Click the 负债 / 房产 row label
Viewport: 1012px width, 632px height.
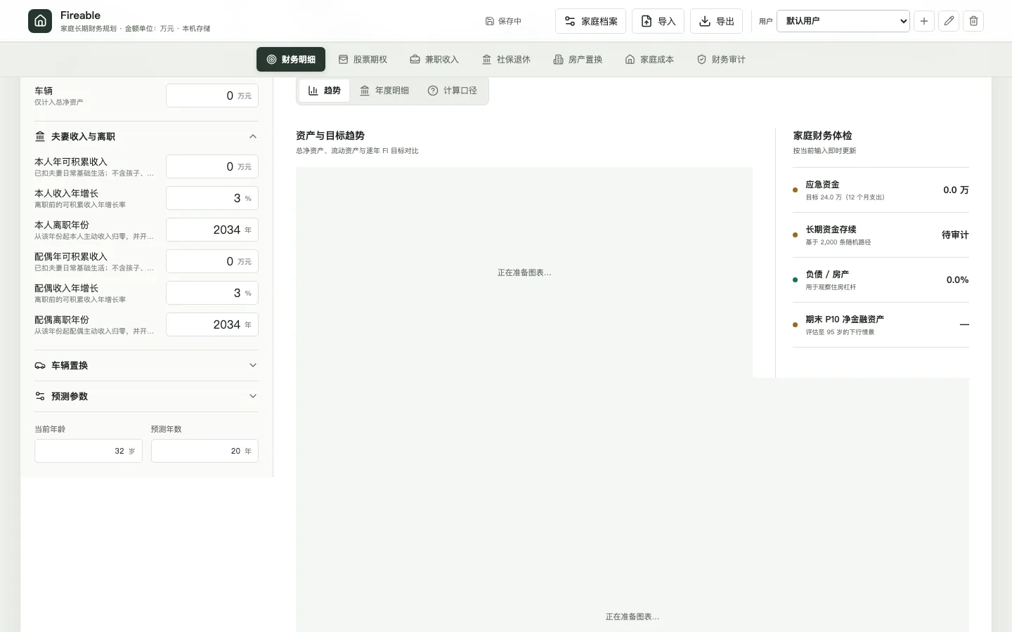point(827,275)
